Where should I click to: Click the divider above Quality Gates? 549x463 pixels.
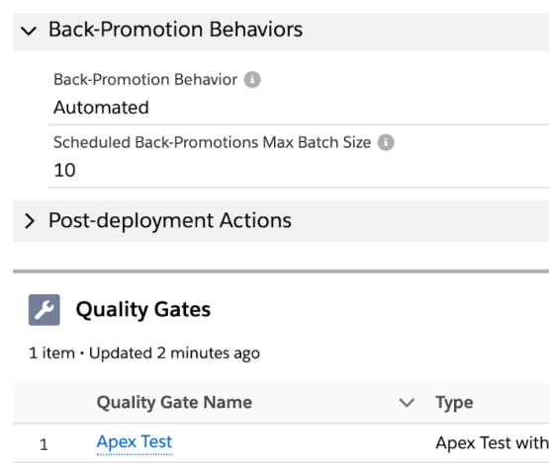coord(281,271)
